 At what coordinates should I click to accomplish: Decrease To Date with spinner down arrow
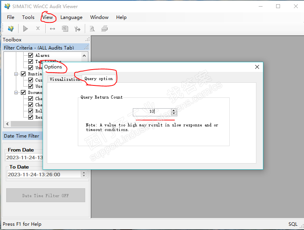(x=84, y=176)
